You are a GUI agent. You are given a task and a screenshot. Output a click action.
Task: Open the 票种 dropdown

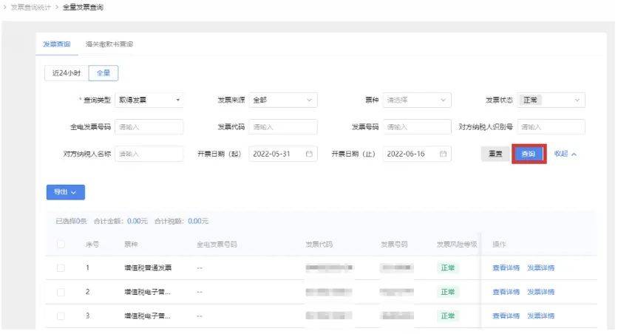click(x=417, y=100)
